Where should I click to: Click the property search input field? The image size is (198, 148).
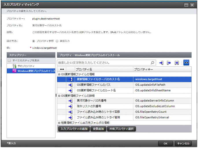point(106,63)
